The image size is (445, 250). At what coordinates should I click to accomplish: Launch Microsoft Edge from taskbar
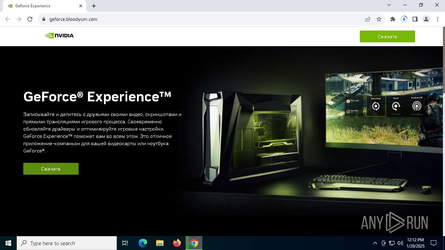click(143, 243)
